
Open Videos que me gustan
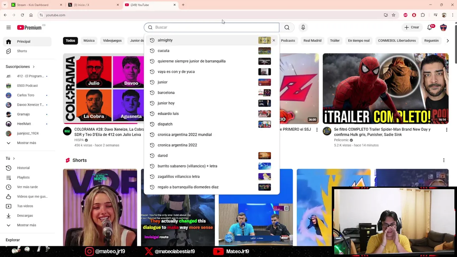(27, 196)
